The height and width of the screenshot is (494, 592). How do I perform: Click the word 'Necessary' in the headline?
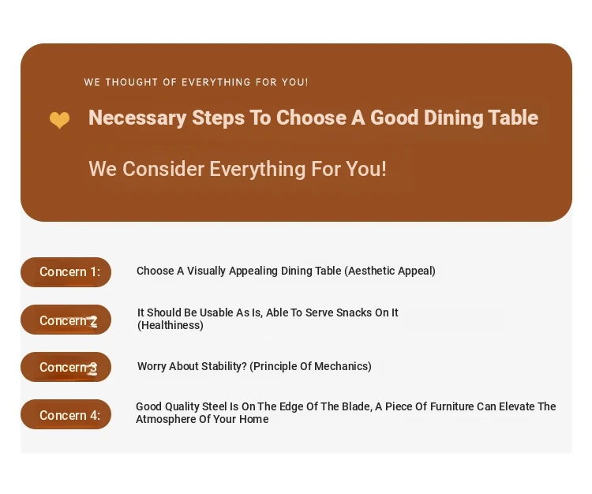pos(137,118)
